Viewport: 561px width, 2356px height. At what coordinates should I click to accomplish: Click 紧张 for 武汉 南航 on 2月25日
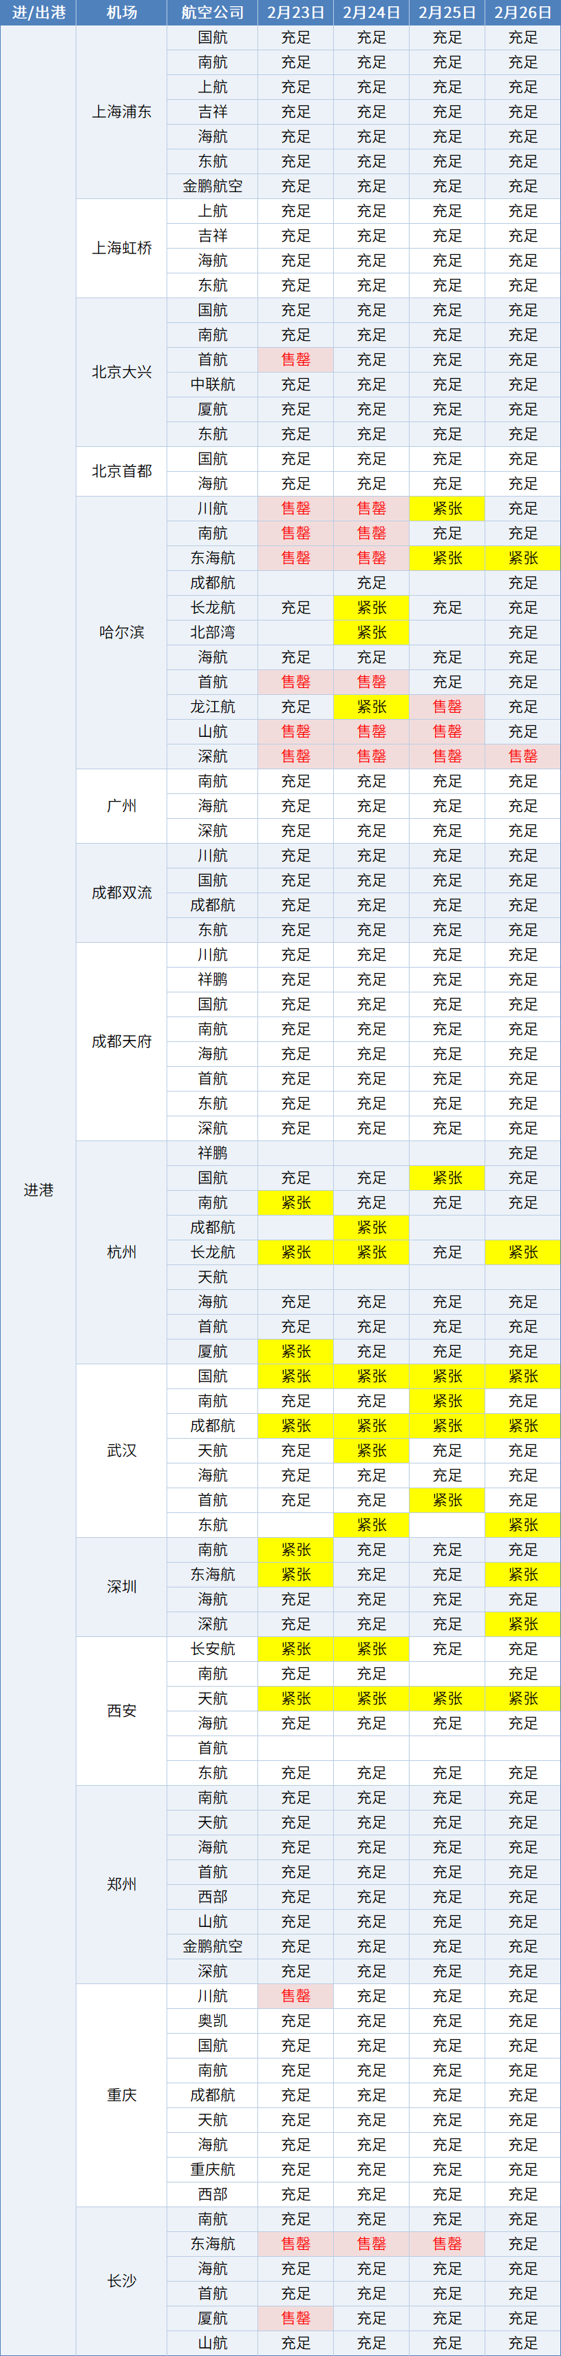[x=447, y=1401]
